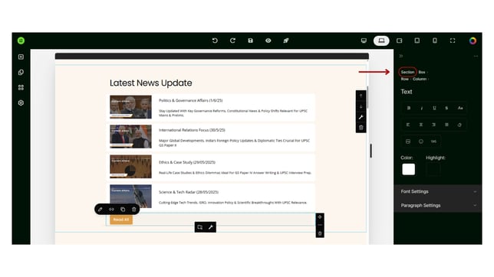Open the three-dot panel menu
The width and height of the screenshot is (494, 277).
click(x=476, y=56)
